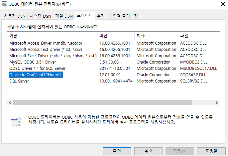Sort by the 이름 column header
Image resolution: width=228 pixels, height=156 pixels.
tap(52, 36)
